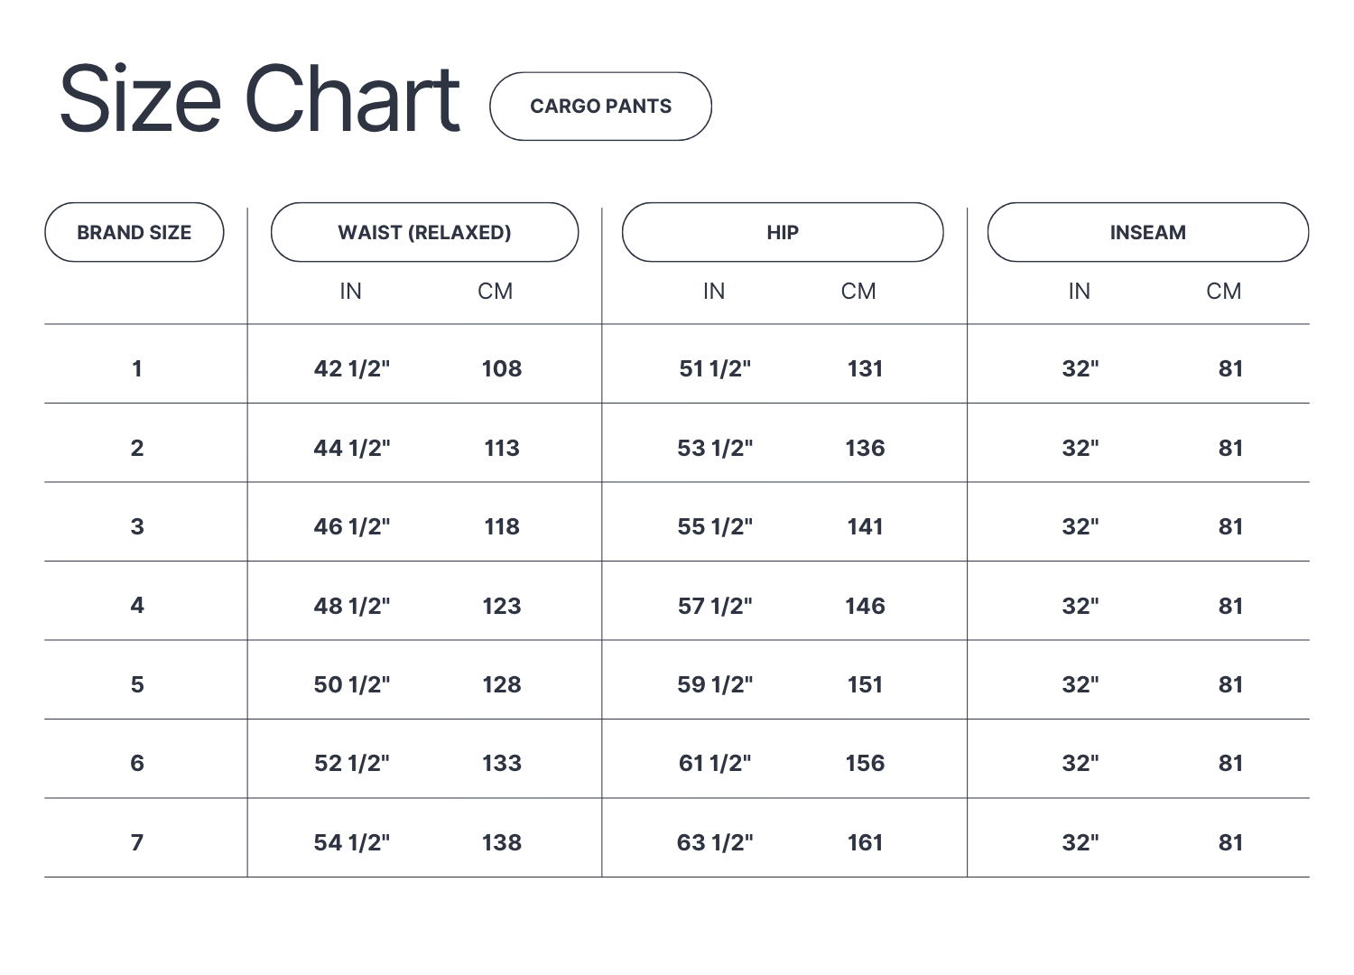Select brand size 4 row label
The image size is (1354, 975).
click(137, 605)
